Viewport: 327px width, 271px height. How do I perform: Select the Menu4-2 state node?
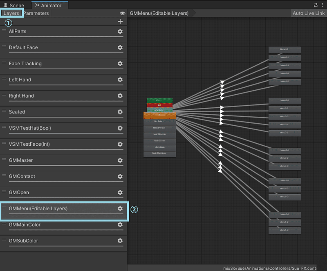(284, 189)
